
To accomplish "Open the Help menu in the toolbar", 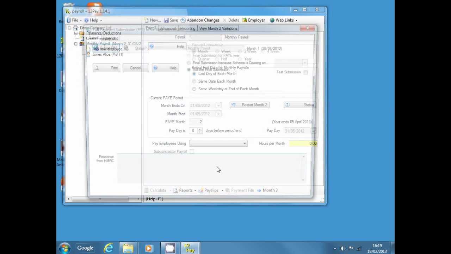I will 93,20.
